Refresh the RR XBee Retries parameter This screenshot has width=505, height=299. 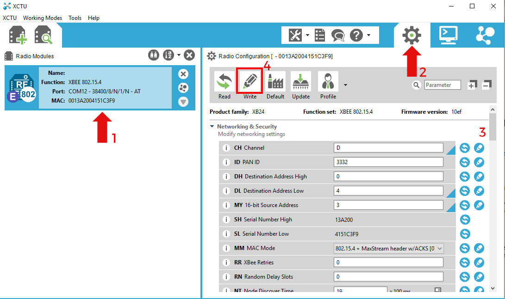(x=464, y=262)
